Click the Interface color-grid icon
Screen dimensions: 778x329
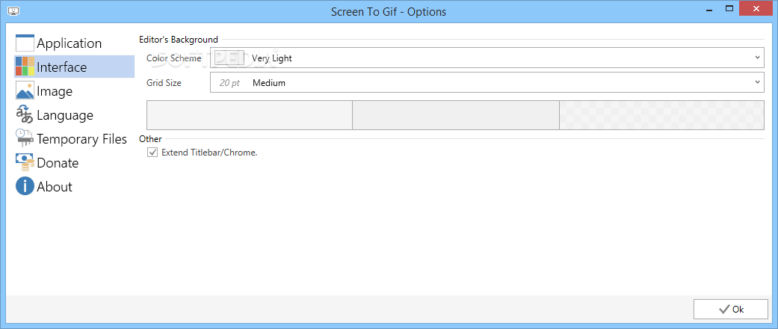tap(25, 67)
